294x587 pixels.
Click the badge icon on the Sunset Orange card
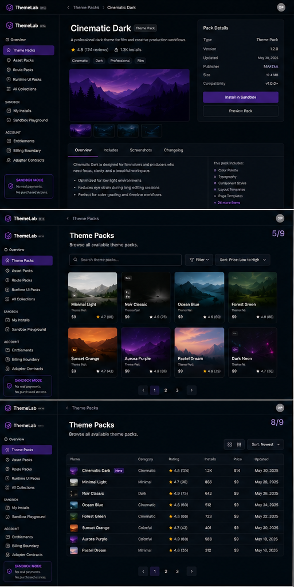[74, 349]
